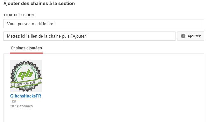Image resolution: width=207 pixels, height=122 pixels.
Task: Click the plus icon inside Ajouter button
Action: 183,36
